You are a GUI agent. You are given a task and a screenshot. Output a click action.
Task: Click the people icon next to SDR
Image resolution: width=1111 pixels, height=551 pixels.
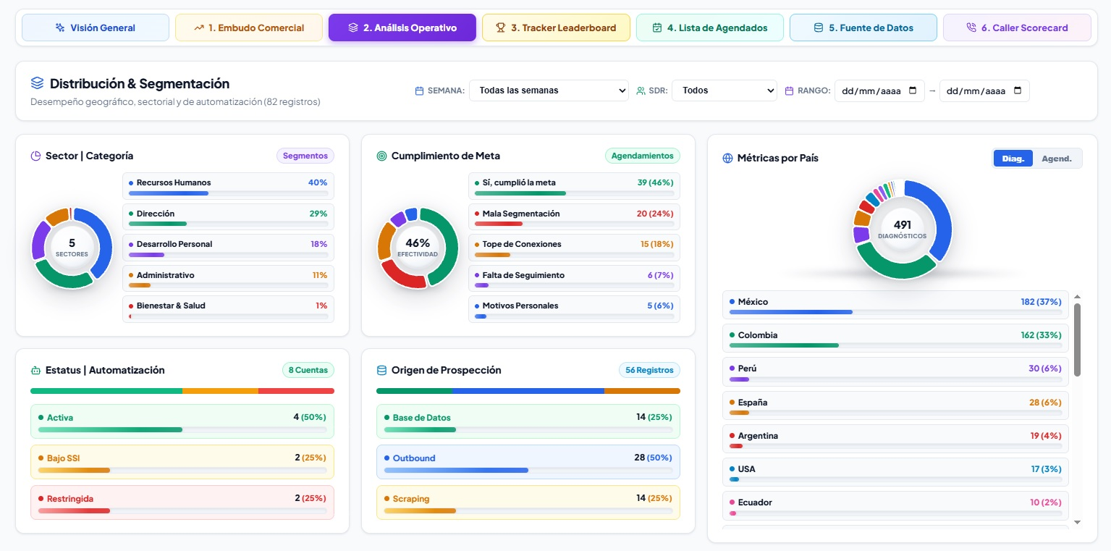[x=641, y=91]
